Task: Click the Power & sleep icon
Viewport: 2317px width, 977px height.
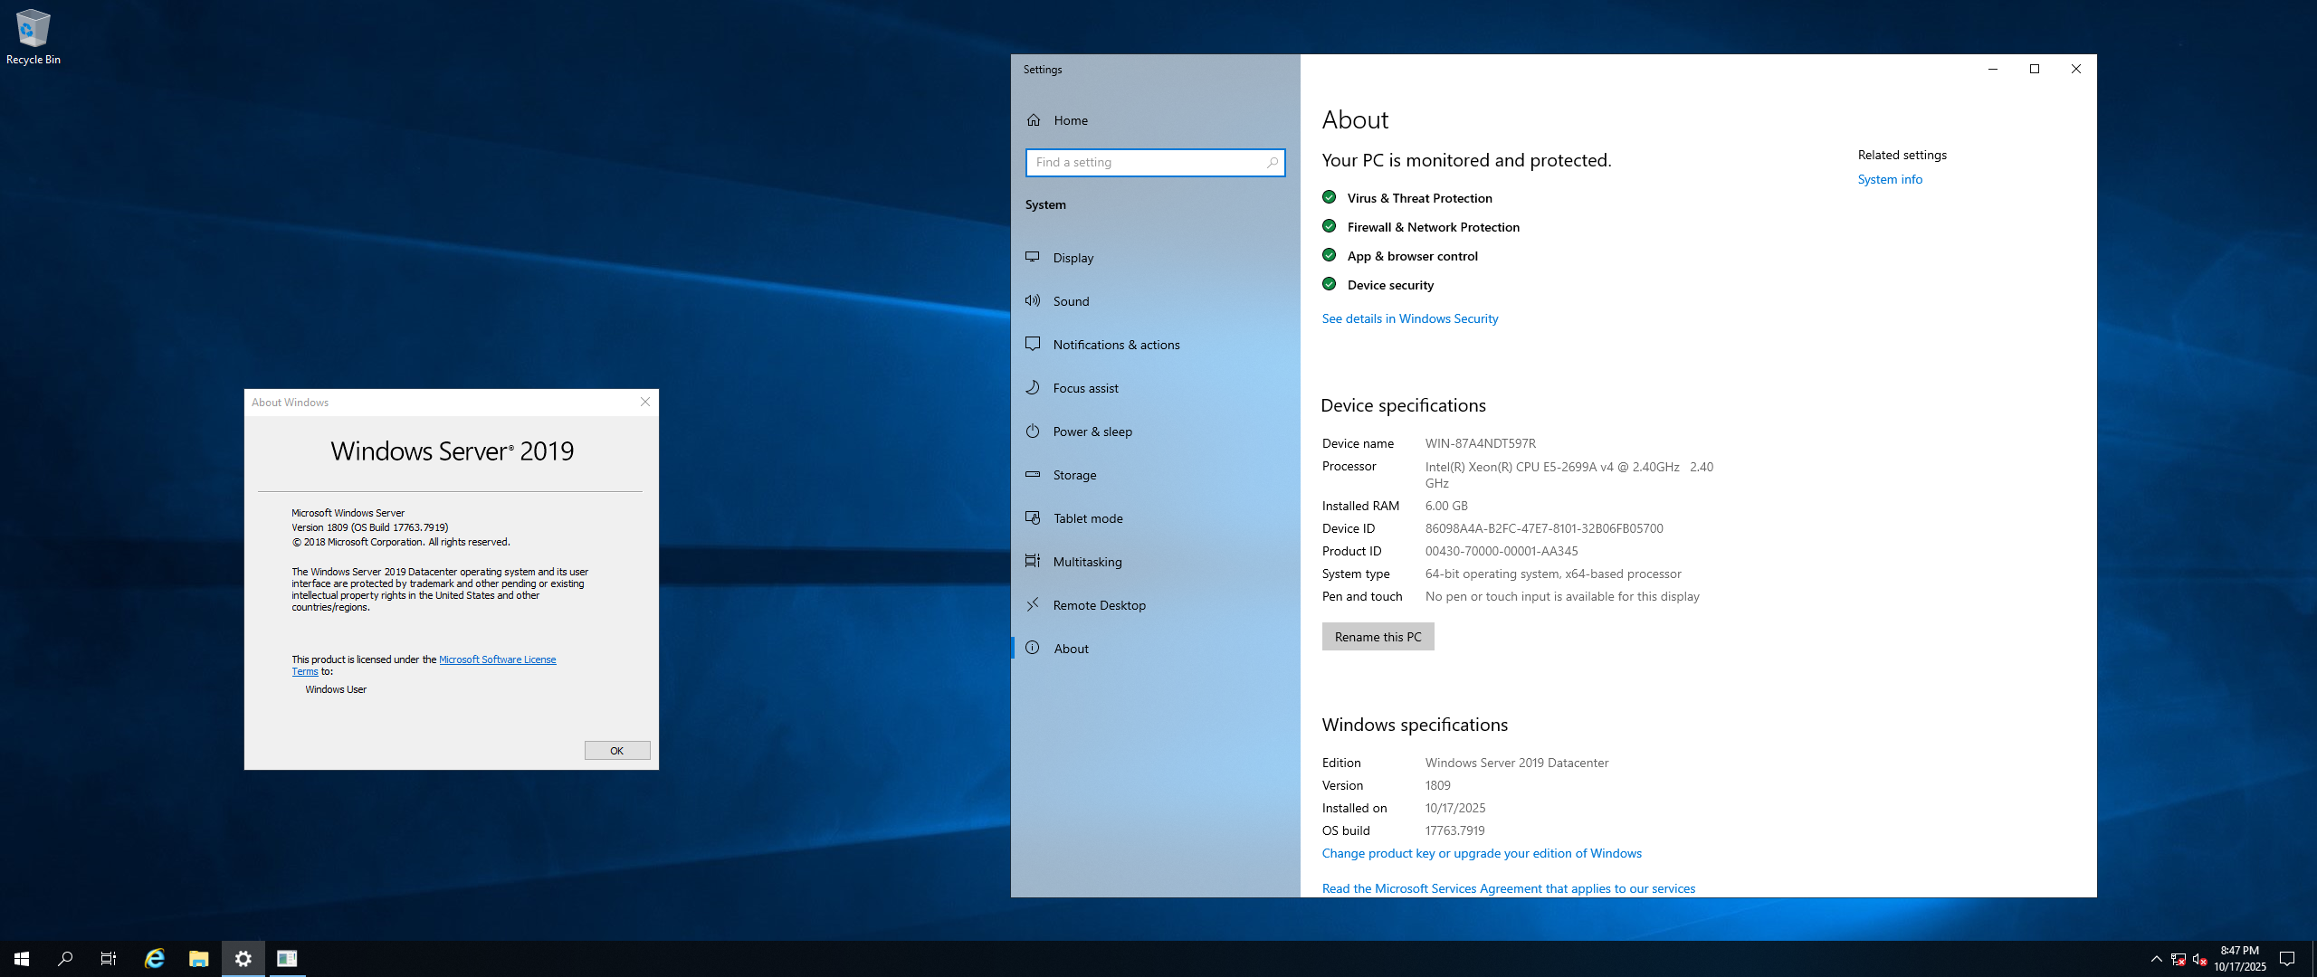Action: click(x=1032, y=432)
